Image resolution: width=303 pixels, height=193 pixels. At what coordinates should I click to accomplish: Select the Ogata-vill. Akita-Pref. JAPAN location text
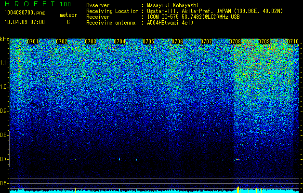pyautogui.click(x=214, y=11)
